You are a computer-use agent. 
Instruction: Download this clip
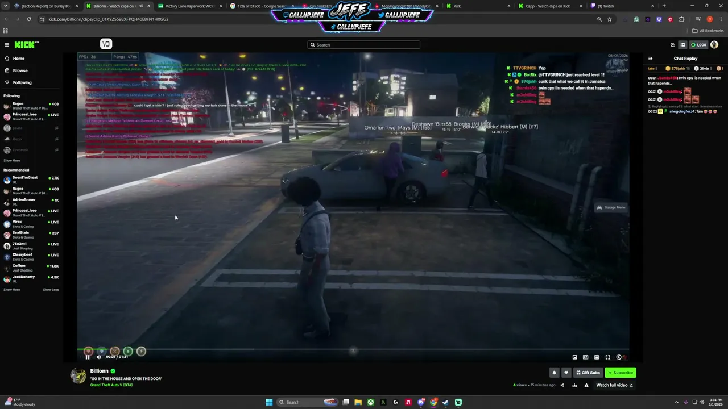click(x=574, y=385)
